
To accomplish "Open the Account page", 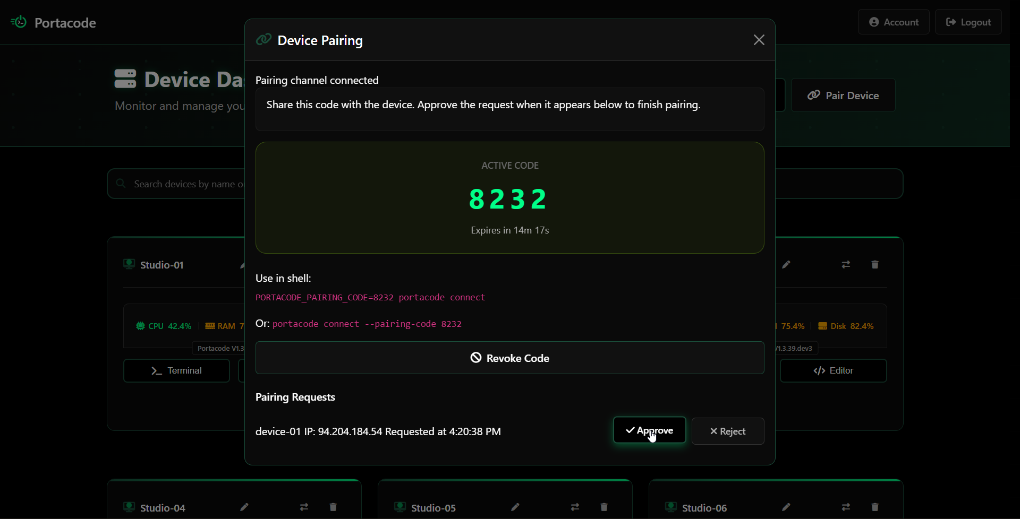I will pyautogui.click(x=894, y=22).
